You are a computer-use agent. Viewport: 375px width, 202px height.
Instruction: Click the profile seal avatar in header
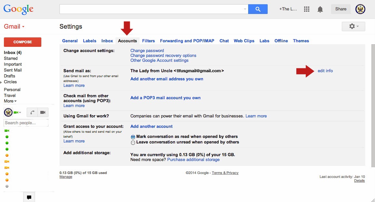click(x=360, y=9)
